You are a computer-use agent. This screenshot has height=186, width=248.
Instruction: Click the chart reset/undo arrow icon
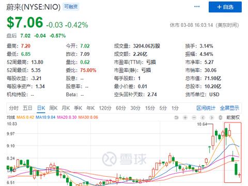(176, 118)
